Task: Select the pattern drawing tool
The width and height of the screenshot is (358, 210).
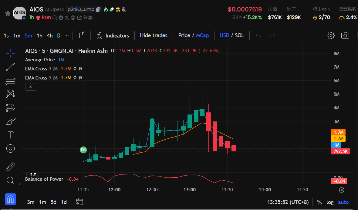Action: [x=11, y=94]
